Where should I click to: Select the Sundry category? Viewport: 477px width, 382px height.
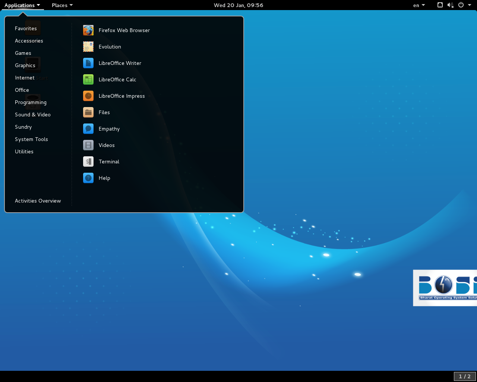click(x=23, y=127)
